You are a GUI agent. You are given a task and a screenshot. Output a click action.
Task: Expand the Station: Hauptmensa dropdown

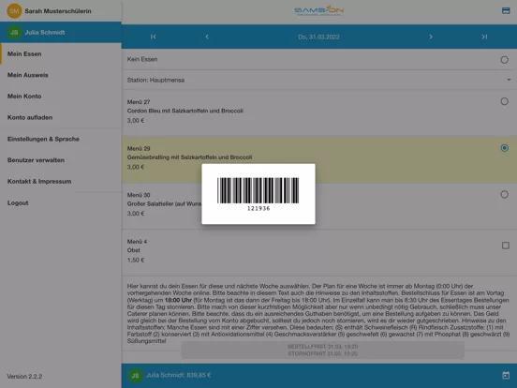coord(319,80)
